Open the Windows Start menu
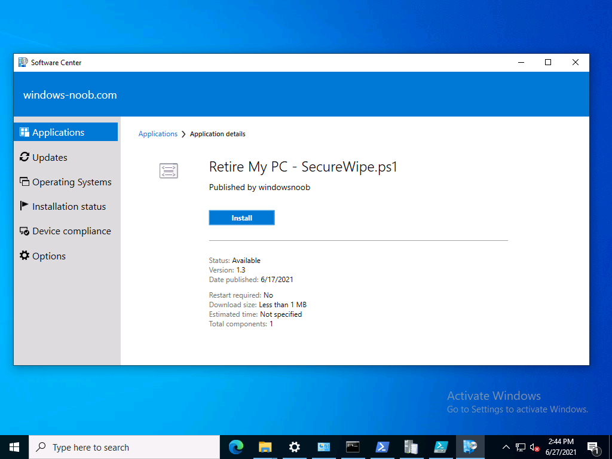The image size is (612, 459). 14,447
